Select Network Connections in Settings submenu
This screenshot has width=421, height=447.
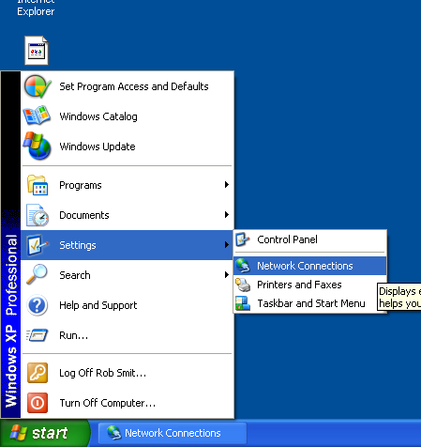click(x=310, y=266)
